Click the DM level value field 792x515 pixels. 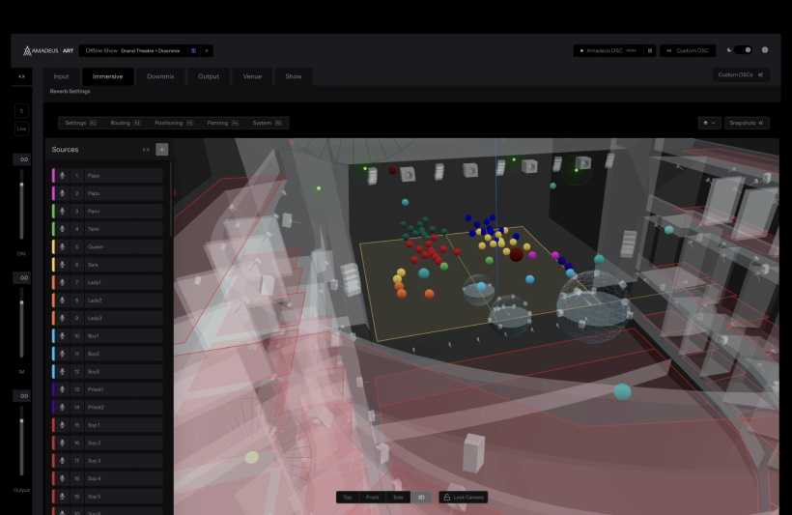pos(21,159)
